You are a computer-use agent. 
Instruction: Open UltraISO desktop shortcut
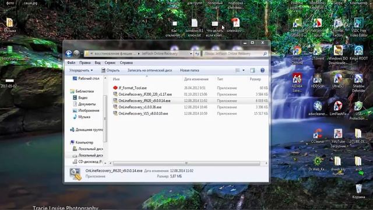[338, 80]
